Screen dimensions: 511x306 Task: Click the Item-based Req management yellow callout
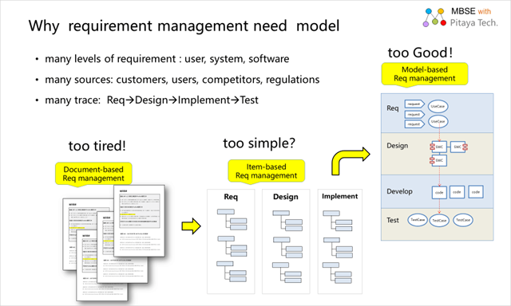point(266,171)
